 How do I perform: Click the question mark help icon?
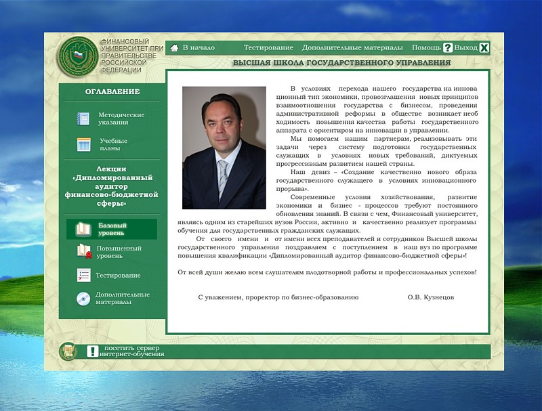tap(448, 47)
